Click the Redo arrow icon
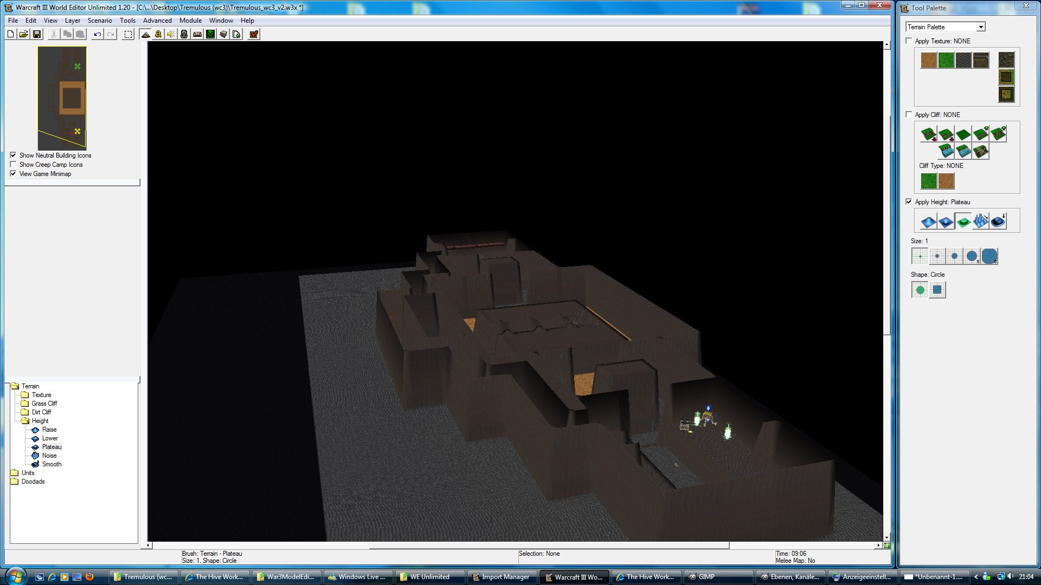Image resolution: width=1041 pixels, height=585 pixels. coord(111,34)
